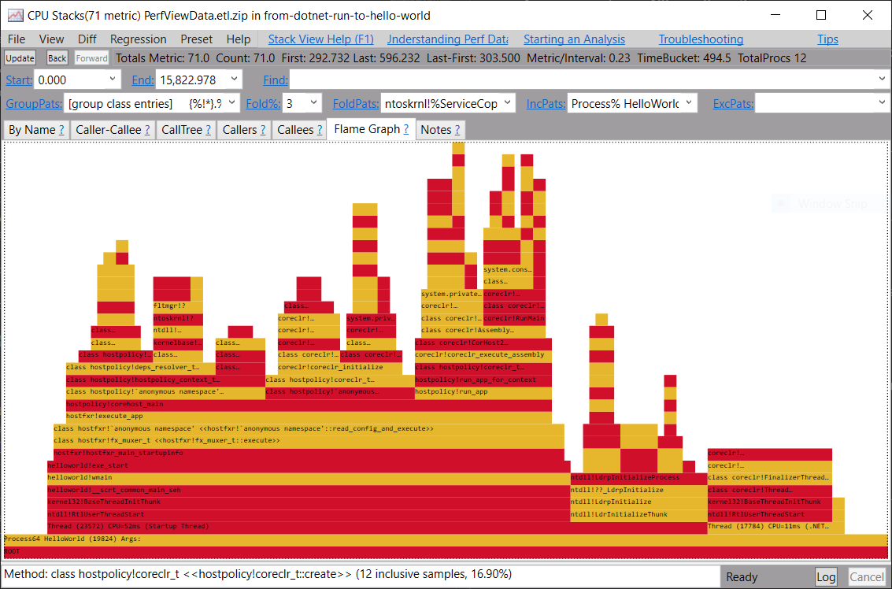Expand the IncPats dropdown
This screenshot has width=892, height=589.
click(x=689, y=103)
